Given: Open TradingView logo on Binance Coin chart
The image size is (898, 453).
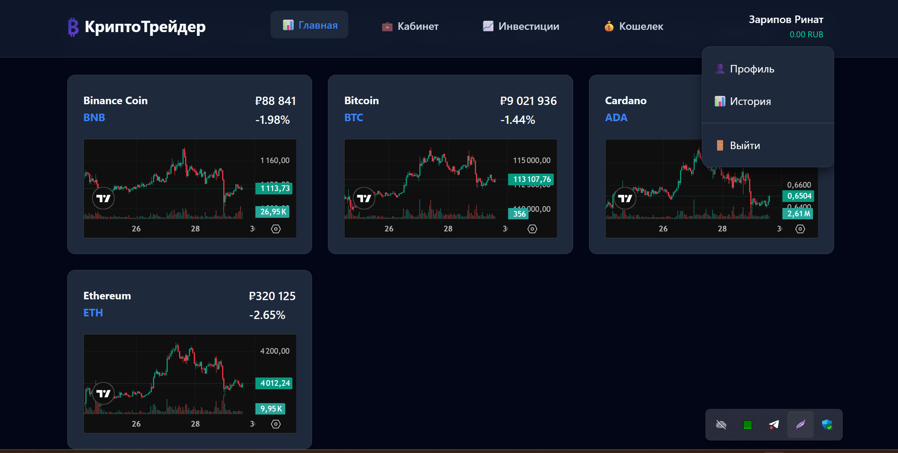Looking at the screenshot, I should point(103,198).
